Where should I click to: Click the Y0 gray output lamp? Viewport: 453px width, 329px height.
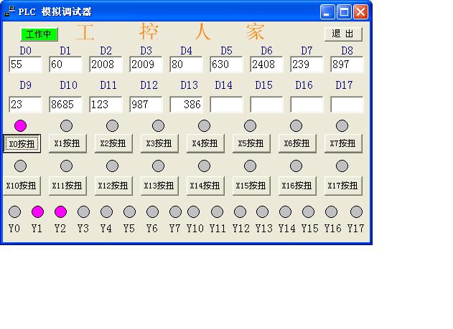pos(14,211)
